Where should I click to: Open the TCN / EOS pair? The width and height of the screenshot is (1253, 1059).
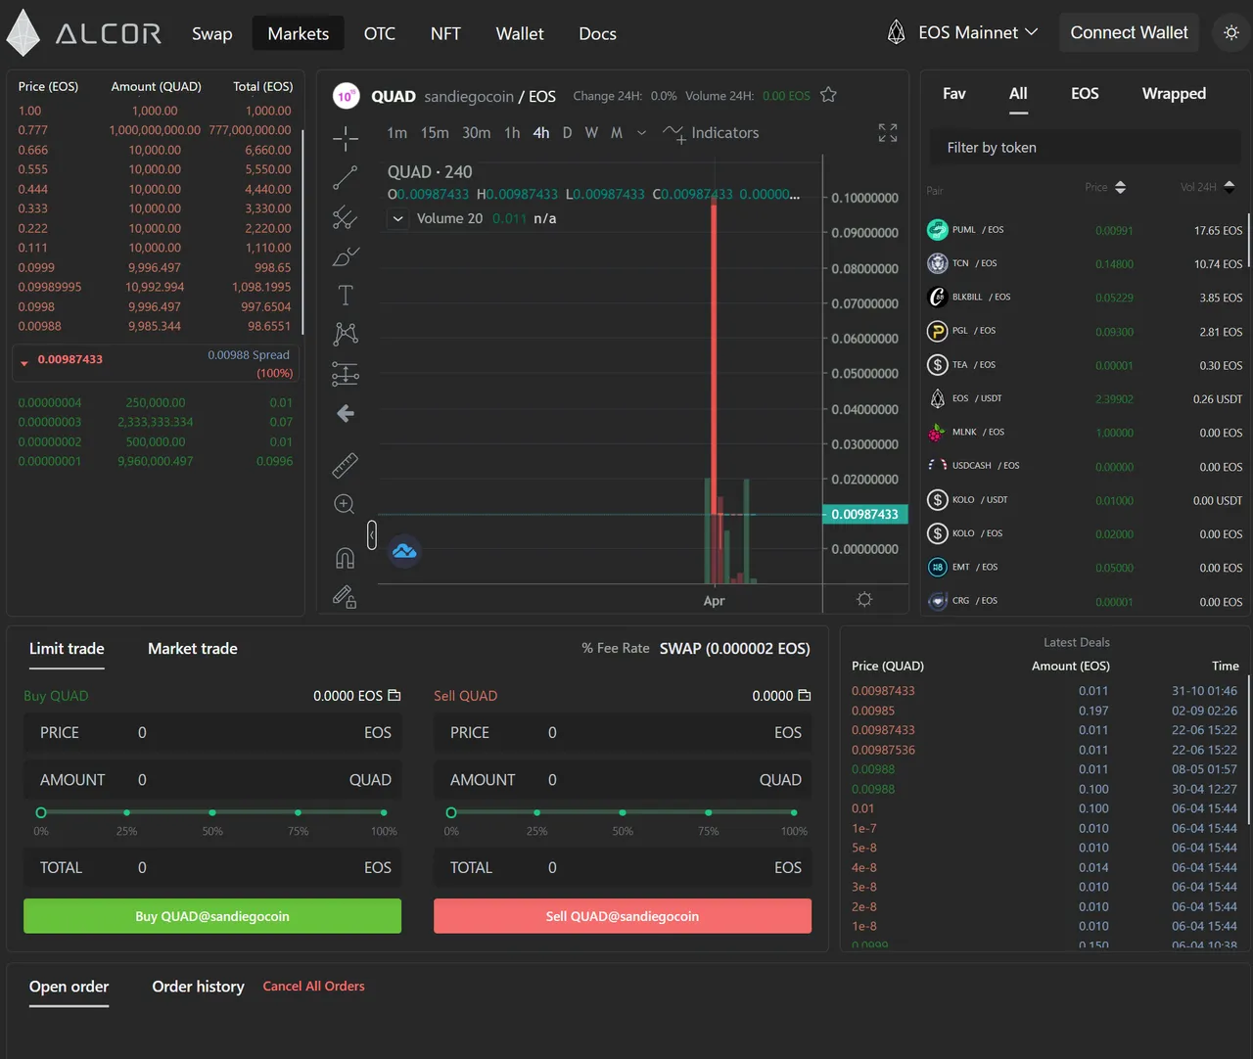(x=1085, y=263)
